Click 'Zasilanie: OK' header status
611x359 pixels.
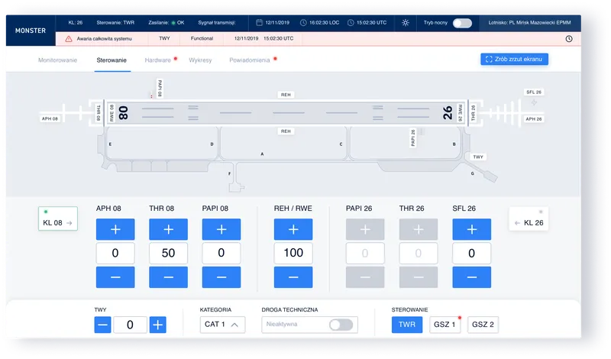[x=166, y=23]
